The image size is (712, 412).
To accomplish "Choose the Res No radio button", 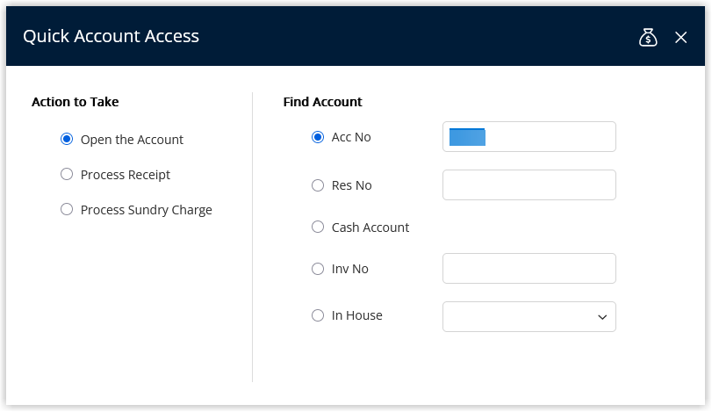I will (x=318, y=185).
